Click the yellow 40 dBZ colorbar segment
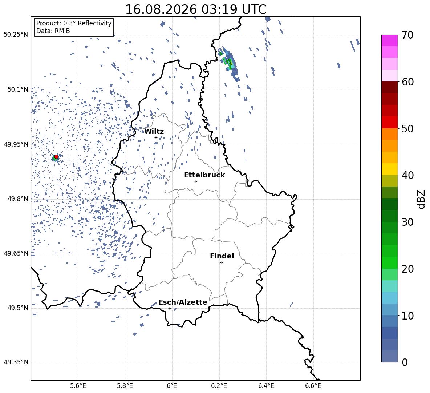Viewport: 430px width, 393px height. coord(389,169)
